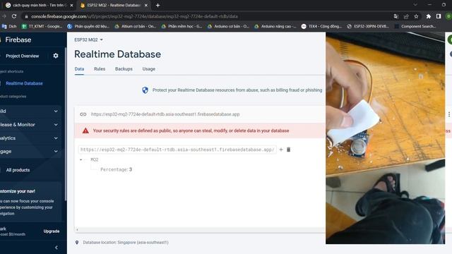Open the Dịch bookmark
This screenshot has width=452, height=254.
coord(9,26)
